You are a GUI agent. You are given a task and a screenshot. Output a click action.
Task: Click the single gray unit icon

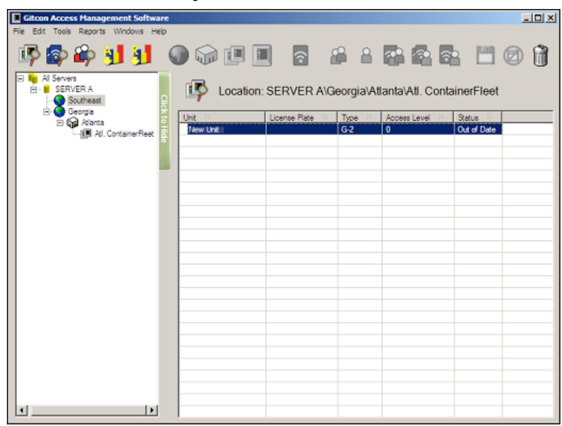[262, 55]
